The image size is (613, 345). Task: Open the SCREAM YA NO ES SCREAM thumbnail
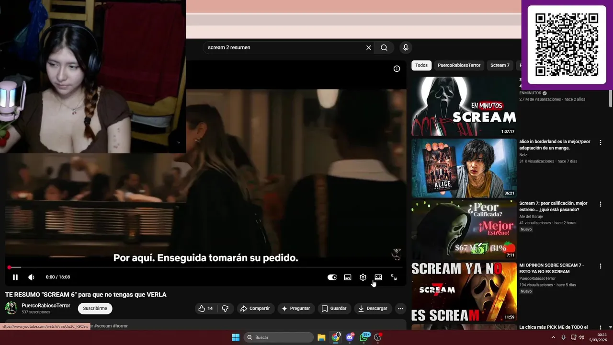click(464, 292)
